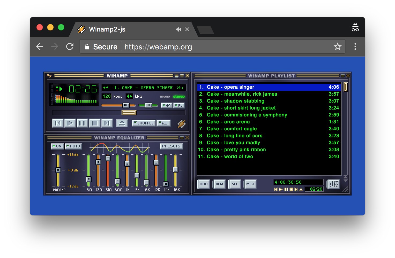Click the 14K equalizer band handle
Screen dimensions: 395x258
pyautogui.click(x=166, y=184)
